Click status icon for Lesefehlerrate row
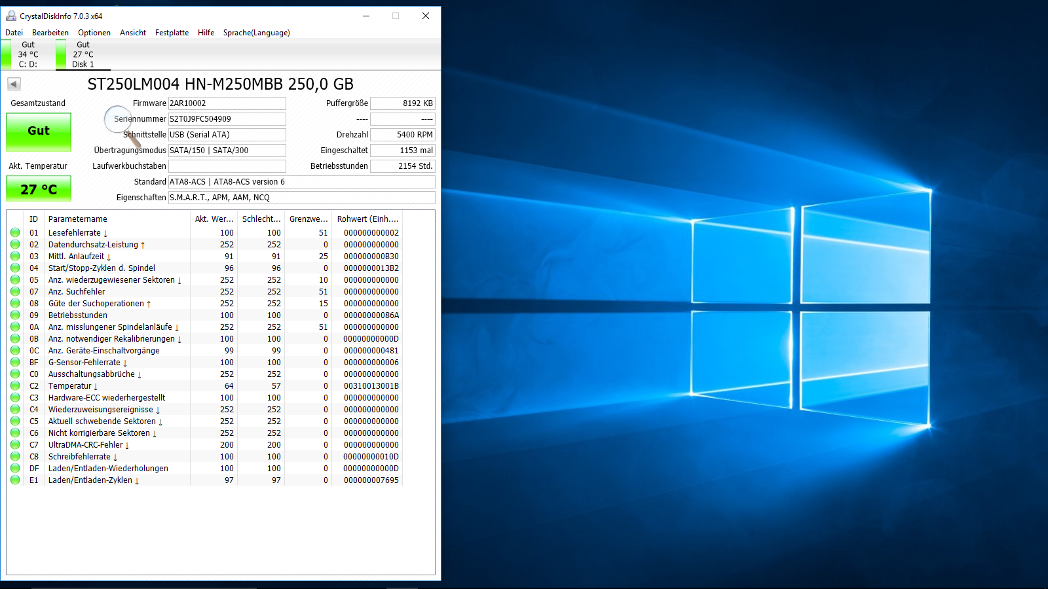 (x=15, y=232)
